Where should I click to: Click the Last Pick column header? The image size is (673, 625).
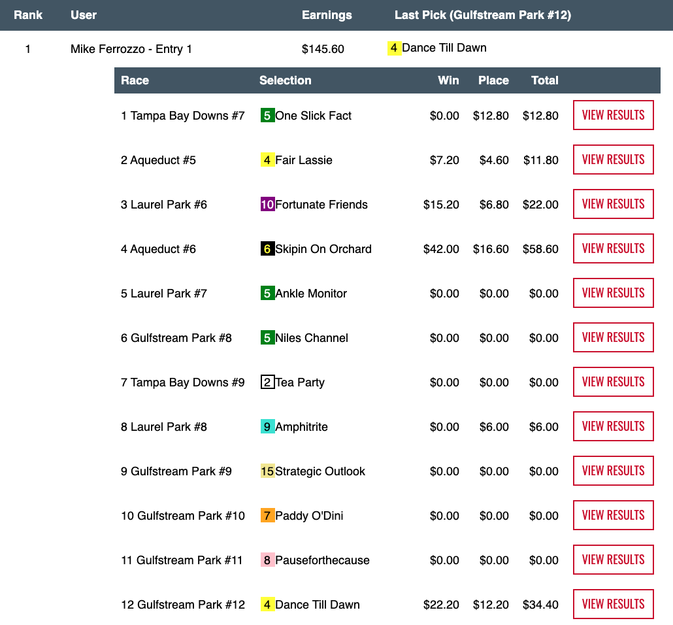click(x=482, y=15)
